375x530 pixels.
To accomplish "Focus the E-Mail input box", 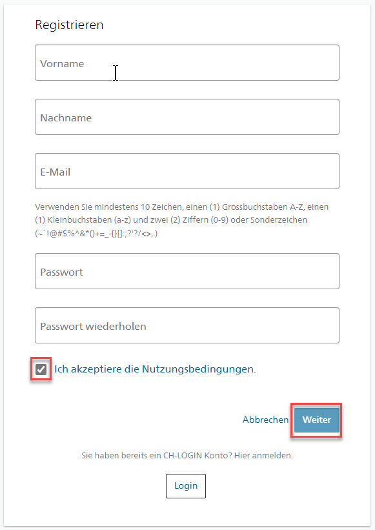I will point(187,171).
